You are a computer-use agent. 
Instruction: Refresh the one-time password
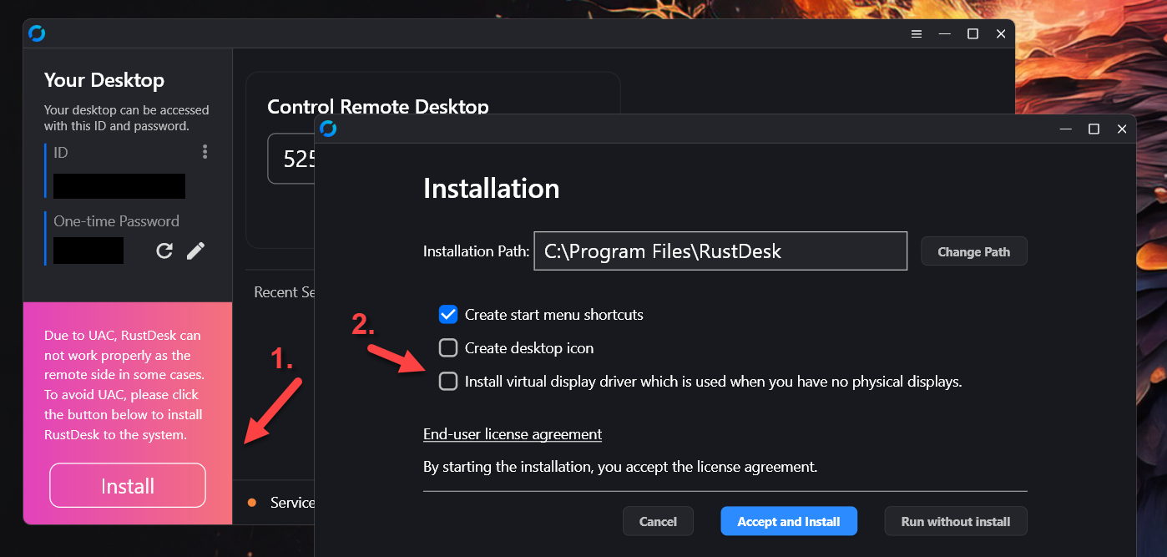pos(164,251)
